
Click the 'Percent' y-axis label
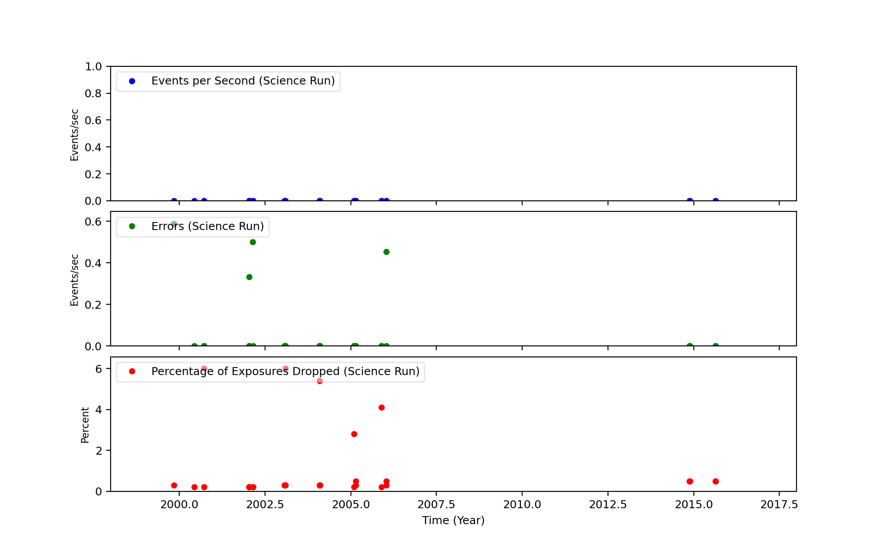pyautogui.click(x=85, y=425)
